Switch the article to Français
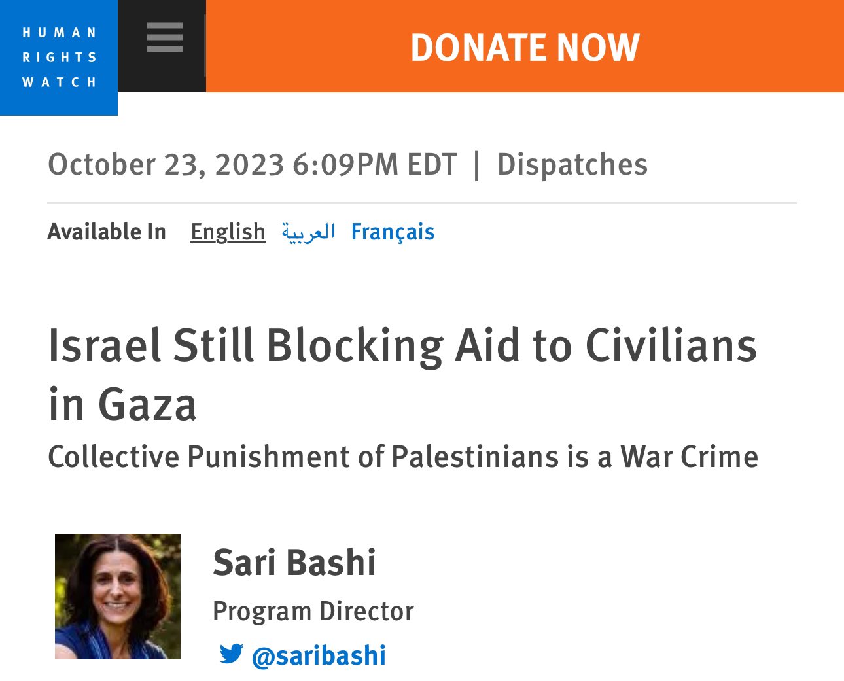This screenshot has width=844, height=681. (x=393, y=232)
